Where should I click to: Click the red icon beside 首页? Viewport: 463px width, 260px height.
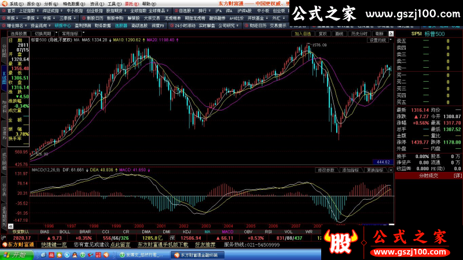[4, 10]
